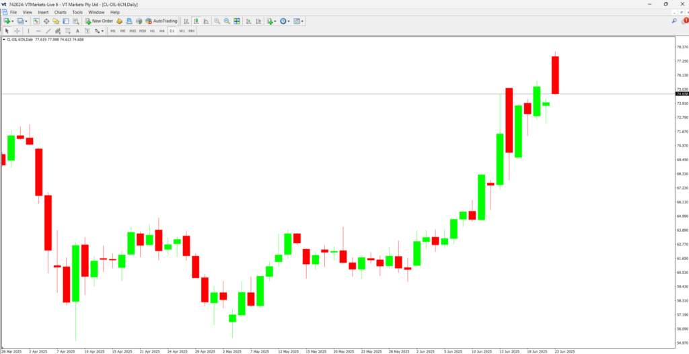Select the Horizontal Line drawing tool
The image size is (689, 354).
point(38,31)
